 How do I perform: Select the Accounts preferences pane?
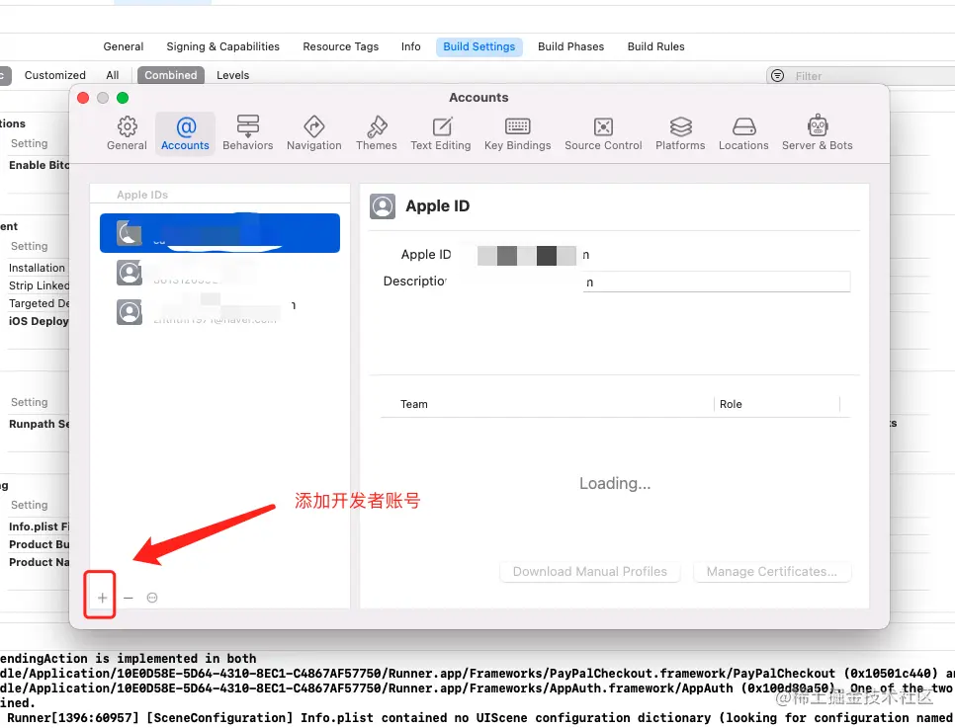tap(185, 132)
